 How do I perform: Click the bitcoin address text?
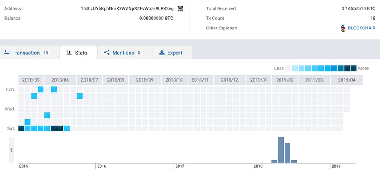(127, 8)
